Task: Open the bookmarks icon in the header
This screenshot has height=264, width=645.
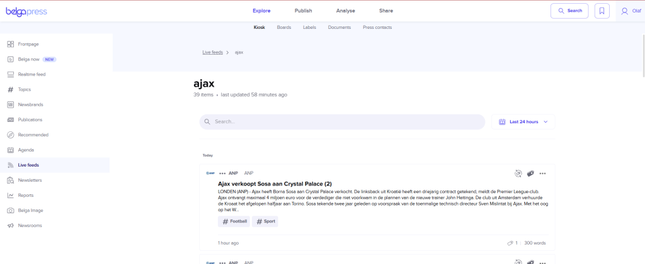Action: pyautogui.click(x=602, y=11)
